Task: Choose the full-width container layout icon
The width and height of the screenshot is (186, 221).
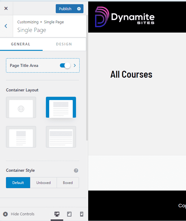Action: [x=61, y=137]
